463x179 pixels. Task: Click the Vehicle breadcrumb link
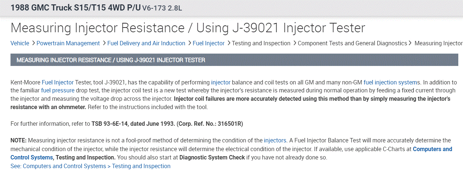point(20,43)
